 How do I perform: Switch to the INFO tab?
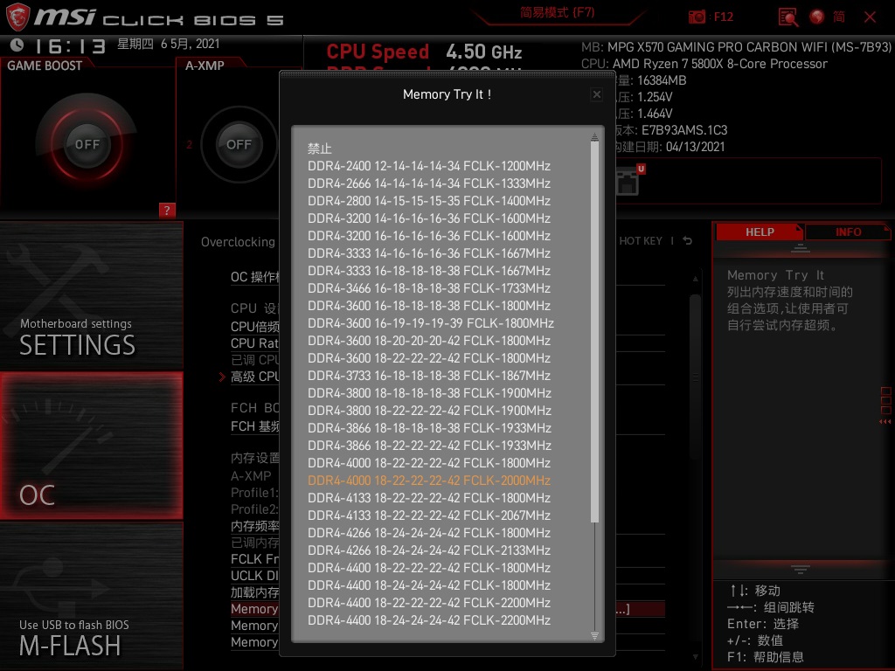point(847,232)
